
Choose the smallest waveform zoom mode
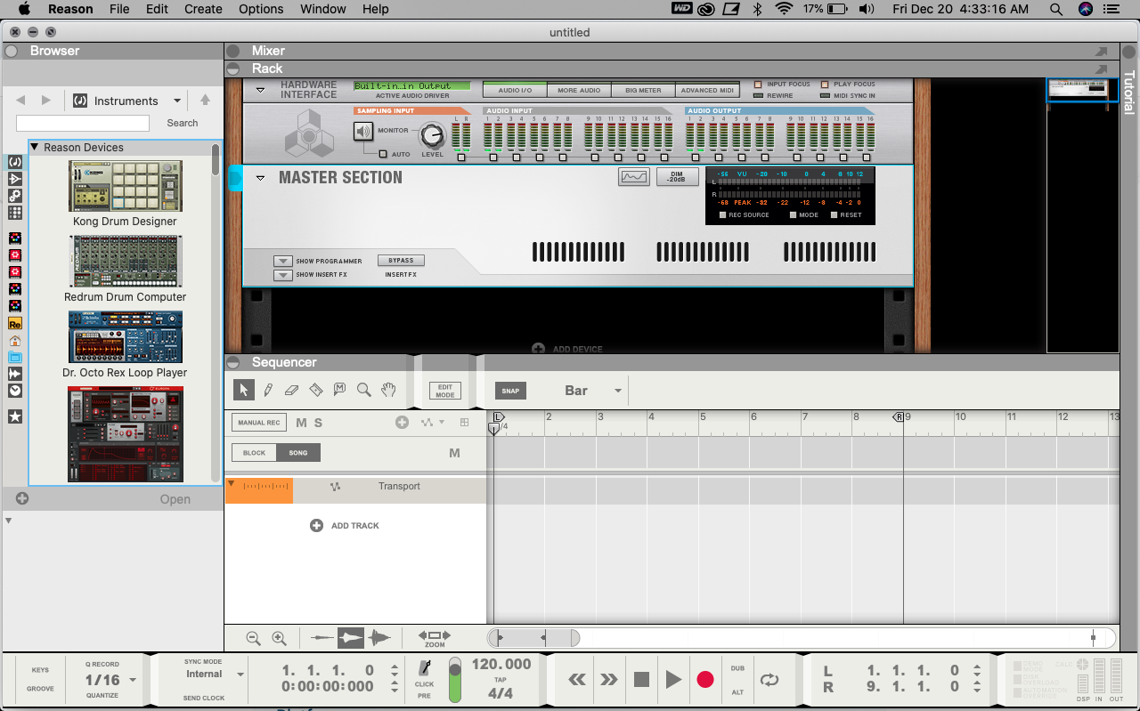tap(322, 638)
